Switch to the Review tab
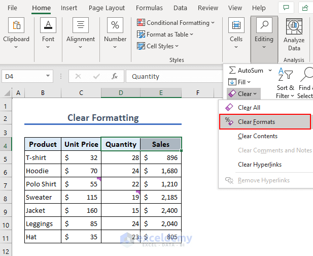Screen dimensions: 313x256 (208, 8)
